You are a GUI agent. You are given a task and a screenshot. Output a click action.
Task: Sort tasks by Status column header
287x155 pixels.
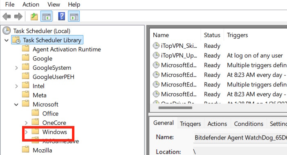click(212, 35)
